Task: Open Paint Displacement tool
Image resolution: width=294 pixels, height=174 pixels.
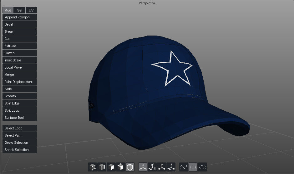Action: pos(20,82)
